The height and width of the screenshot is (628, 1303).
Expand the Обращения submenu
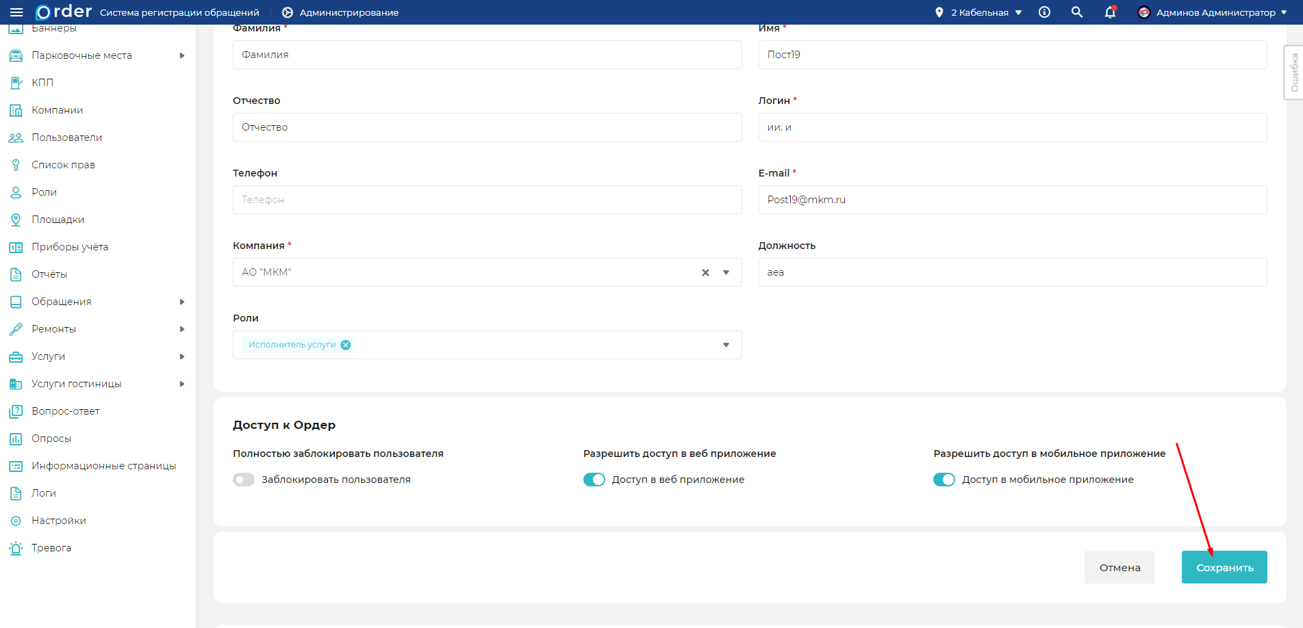pos(182,302)
